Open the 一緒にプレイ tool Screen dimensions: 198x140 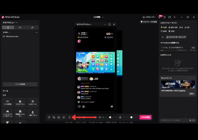[33, 114]
